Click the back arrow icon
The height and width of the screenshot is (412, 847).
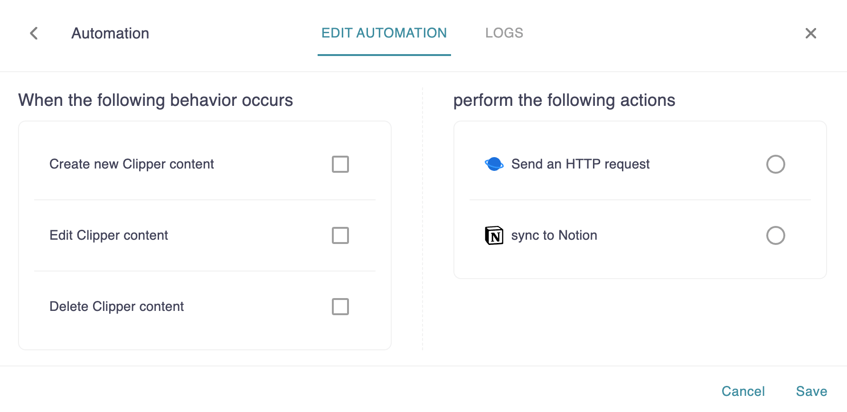coord(34,33)
